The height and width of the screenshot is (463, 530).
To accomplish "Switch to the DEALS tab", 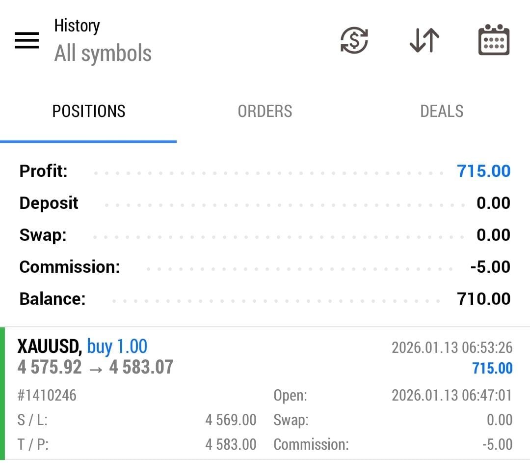I will (442, 112).
